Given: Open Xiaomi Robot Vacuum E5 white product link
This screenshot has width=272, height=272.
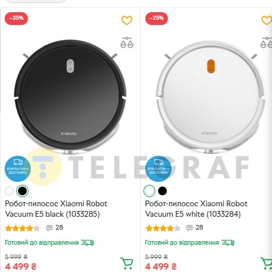Looking at the screenshot, I should point(196,209).
